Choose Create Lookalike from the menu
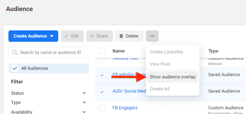 tap(166, 52)
